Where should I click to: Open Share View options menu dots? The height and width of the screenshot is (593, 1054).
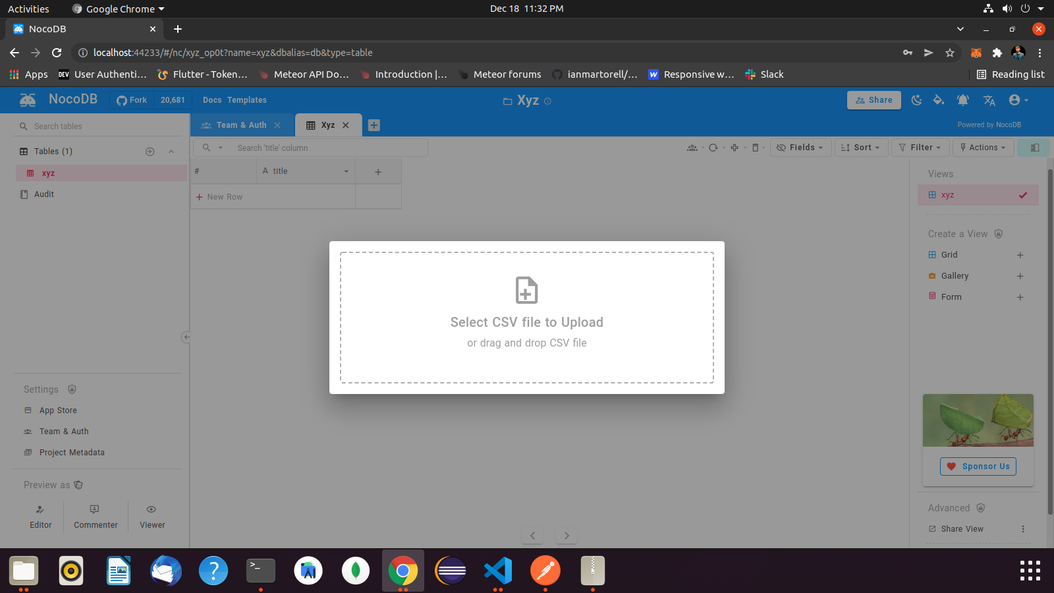1023,529
